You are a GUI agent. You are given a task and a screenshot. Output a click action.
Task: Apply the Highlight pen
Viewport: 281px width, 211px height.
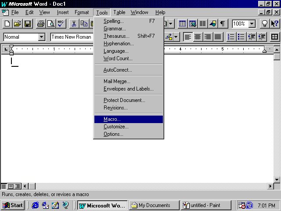pos(169,37)
